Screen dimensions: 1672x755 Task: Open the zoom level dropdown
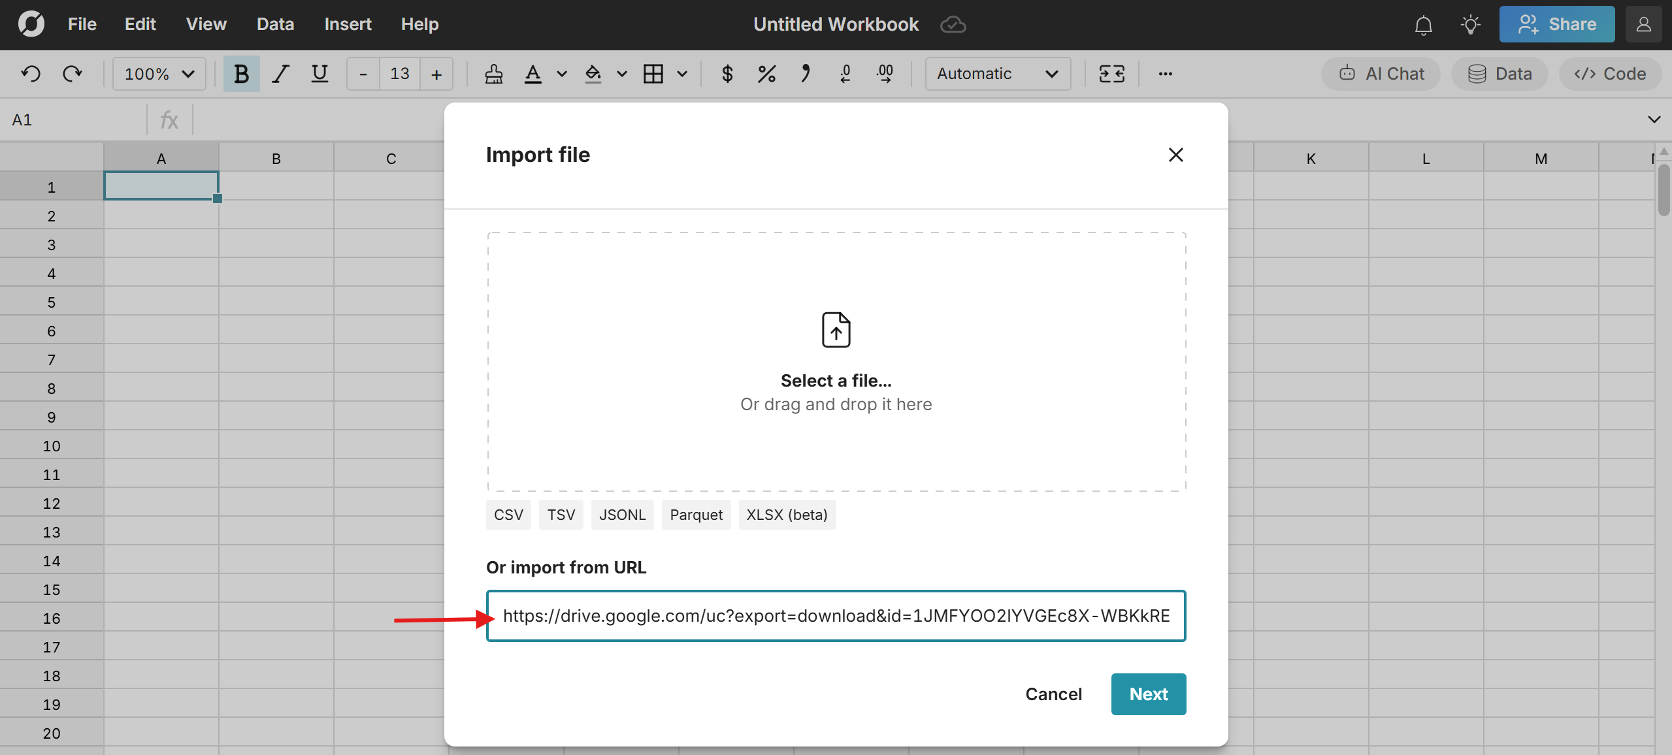click(x=158, y=74)
